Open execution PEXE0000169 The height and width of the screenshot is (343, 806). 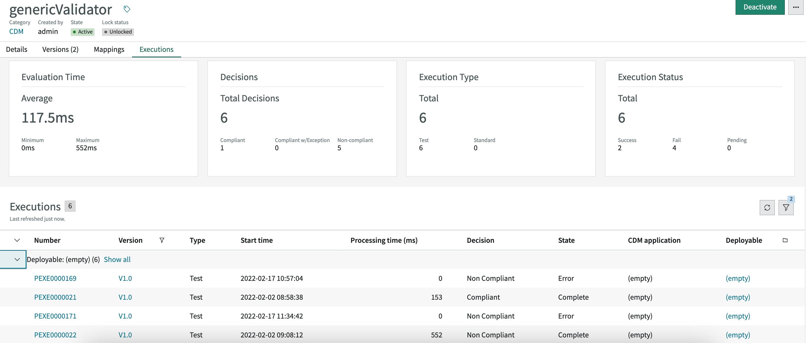coord(55,278)
